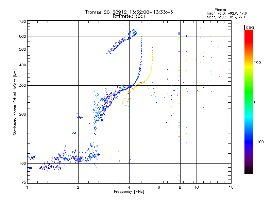
Task: Click the 'mean, sd,O: -92.6, 17.6' statistic
Action: click(226, 13)
